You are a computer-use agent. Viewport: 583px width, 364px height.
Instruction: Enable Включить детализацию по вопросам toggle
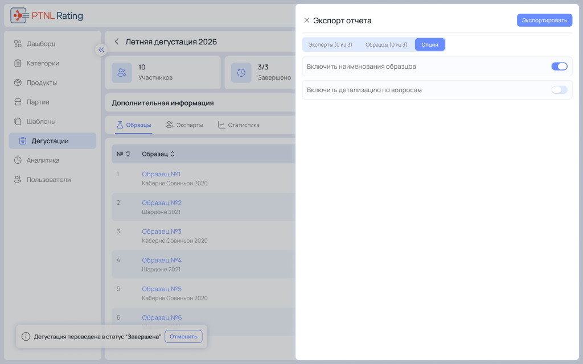(559, 90)
